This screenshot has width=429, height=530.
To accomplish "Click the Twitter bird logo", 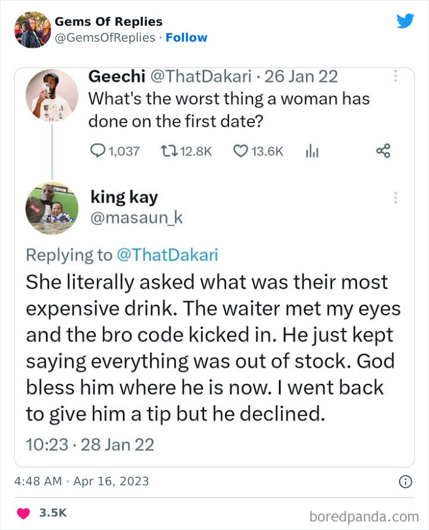I will click(405, 21).
